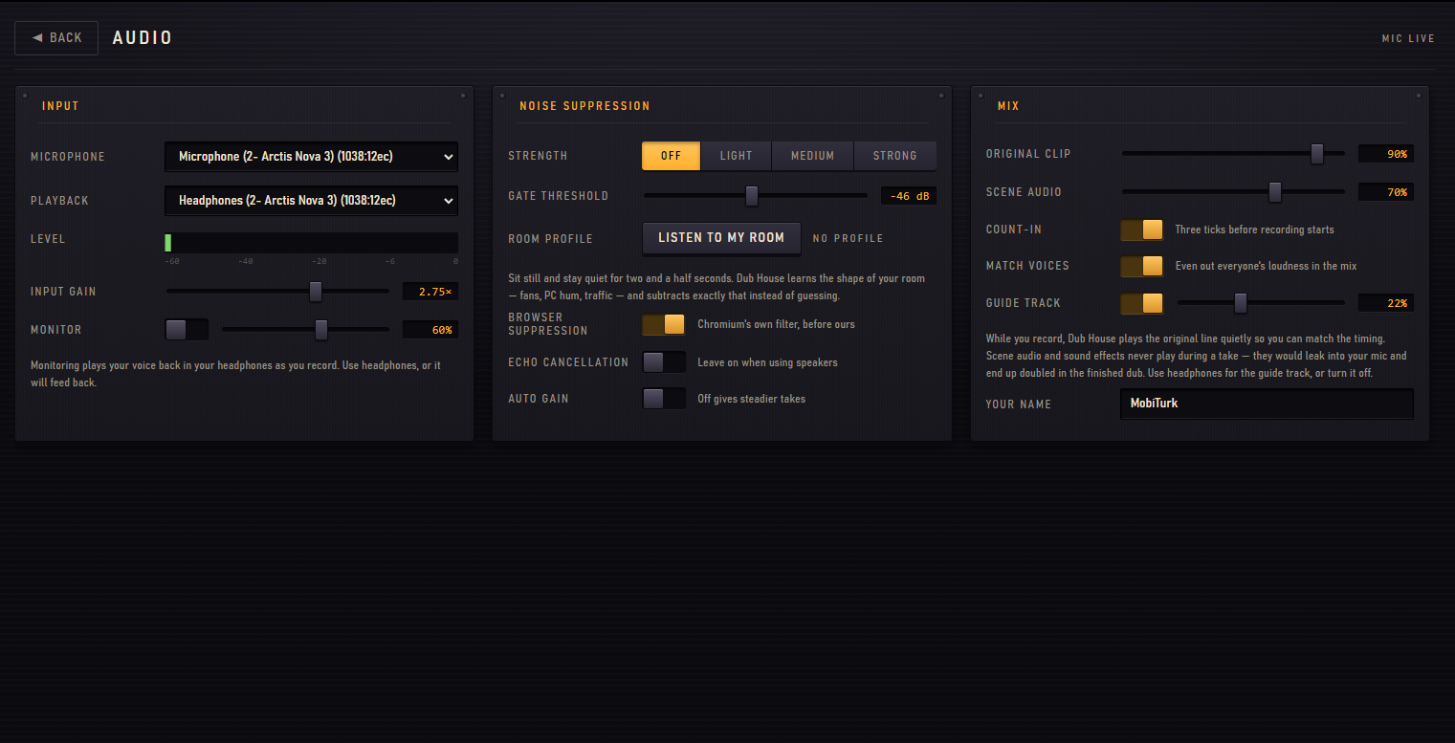The height and width of the screenshot is (743, 1455).
Task: Toggle the Monitor switch on
Action: coord(187,330)
